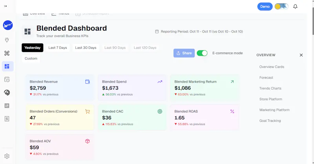Open the command symbol sidebar icon

(7, 53)
